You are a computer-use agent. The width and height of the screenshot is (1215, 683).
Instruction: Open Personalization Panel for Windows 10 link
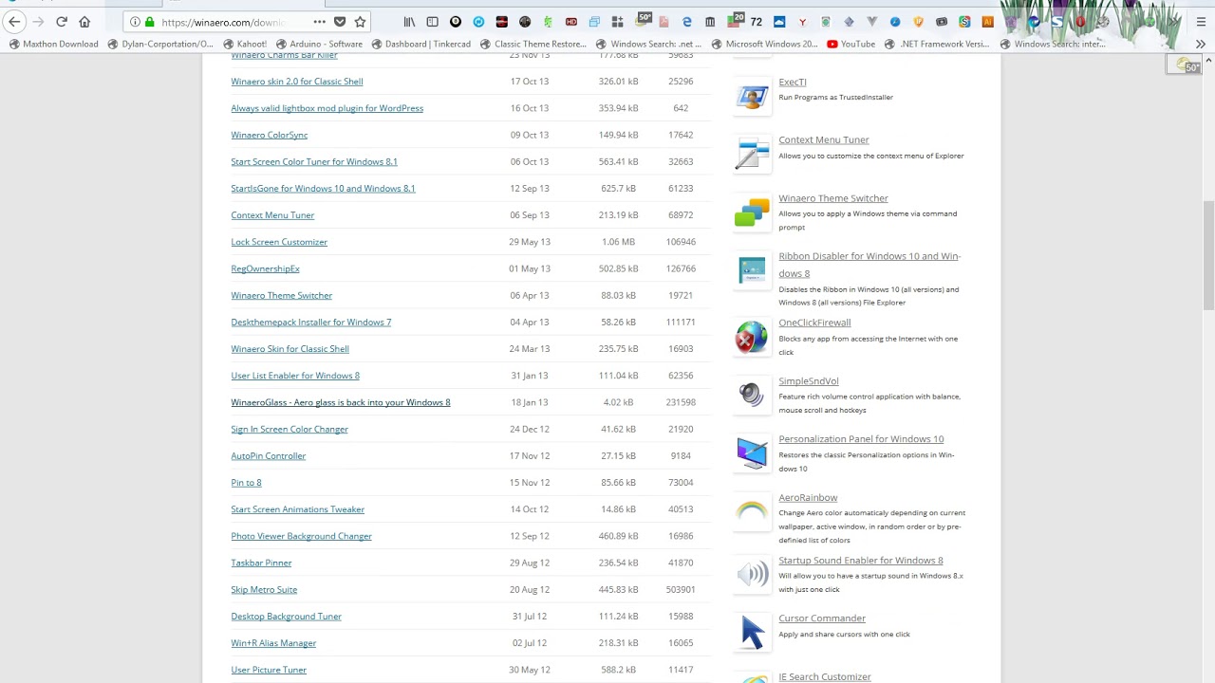(861, 439)
